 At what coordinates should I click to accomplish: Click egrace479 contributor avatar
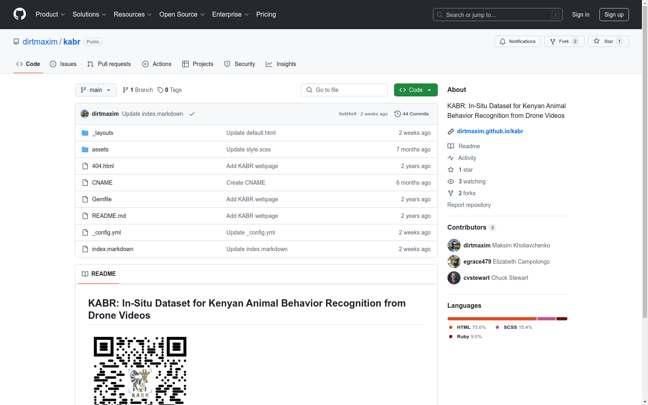[x=454, y=262]
